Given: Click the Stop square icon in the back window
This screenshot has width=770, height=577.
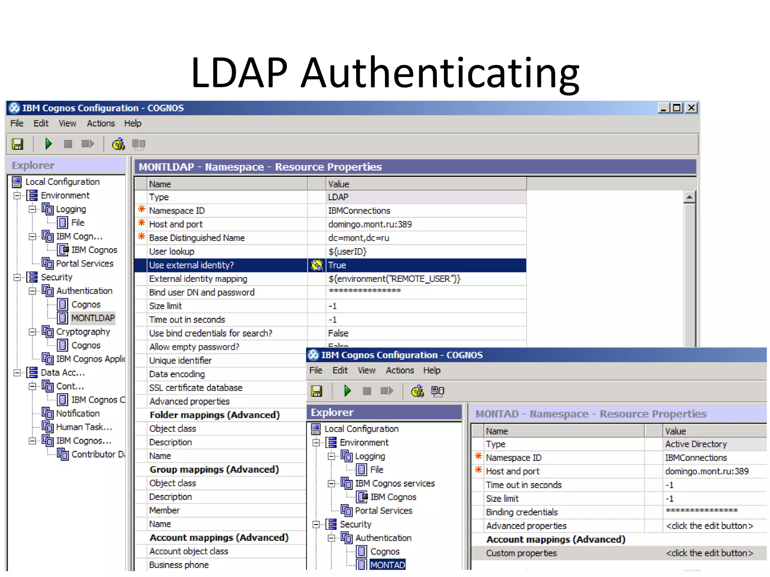Looking at the screenshot, I should [x=68, y=144].
